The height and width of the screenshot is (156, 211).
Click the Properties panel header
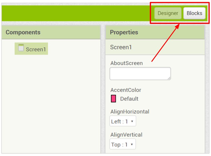[155, 32]
